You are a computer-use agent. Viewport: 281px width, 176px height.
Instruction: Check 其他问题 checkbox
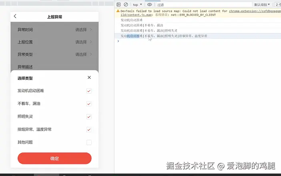89,142
